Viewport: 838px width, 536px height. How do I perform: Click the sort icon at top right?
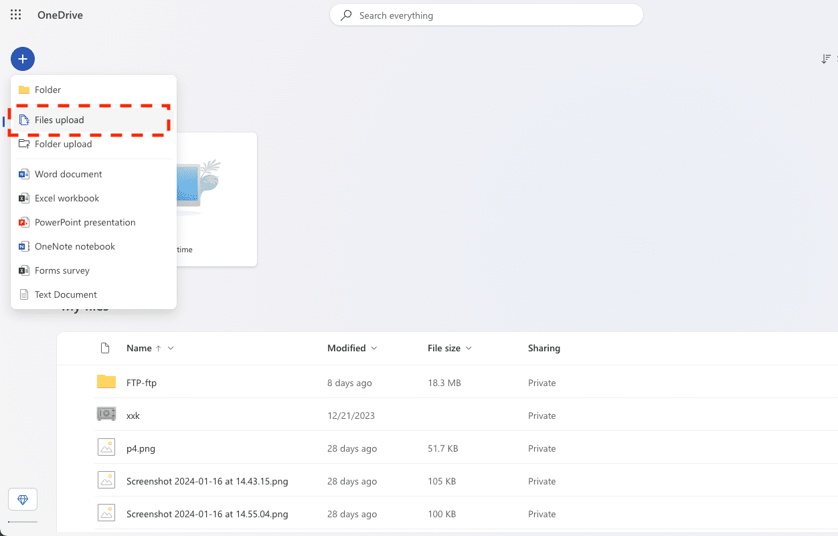[x=826, y=59]
